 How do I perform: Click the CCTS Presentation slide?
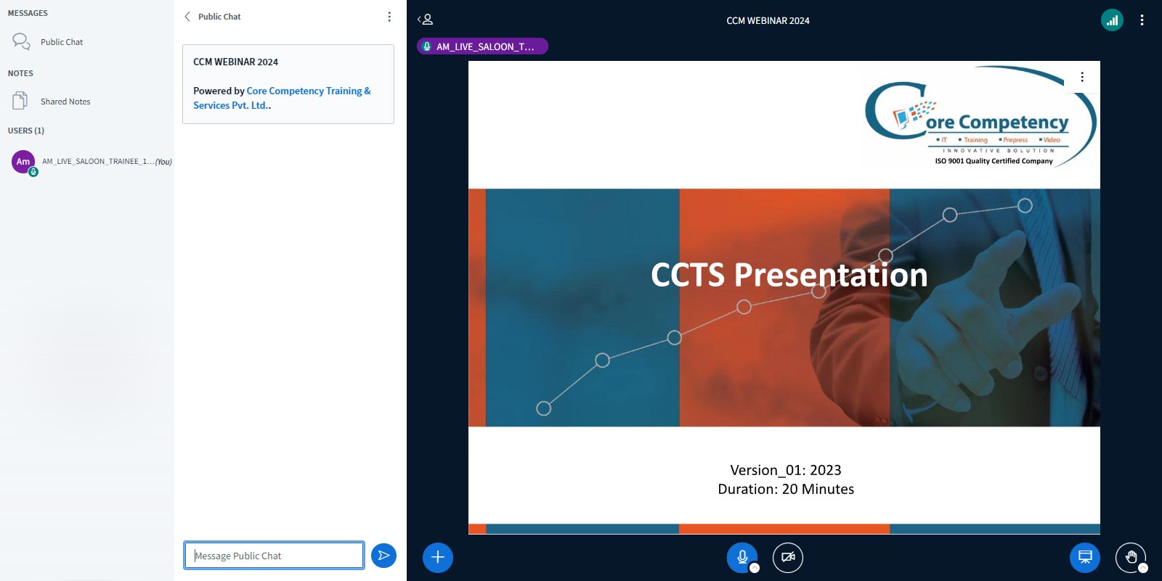784,297
